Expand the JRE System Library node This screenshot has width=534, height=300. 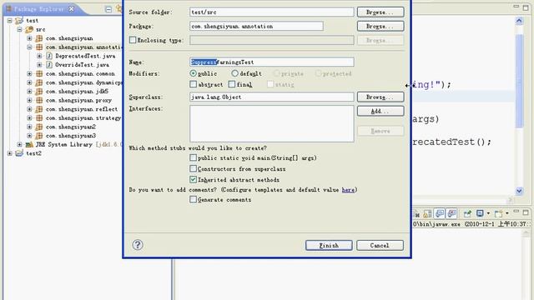[19, 144]
